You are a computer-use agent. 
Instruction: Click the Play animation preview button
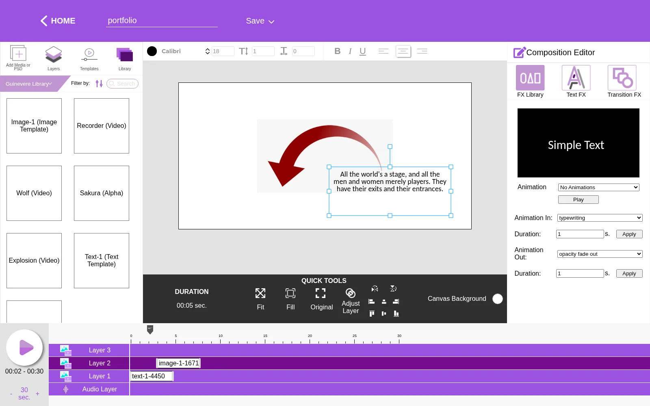tap(578, 199)
